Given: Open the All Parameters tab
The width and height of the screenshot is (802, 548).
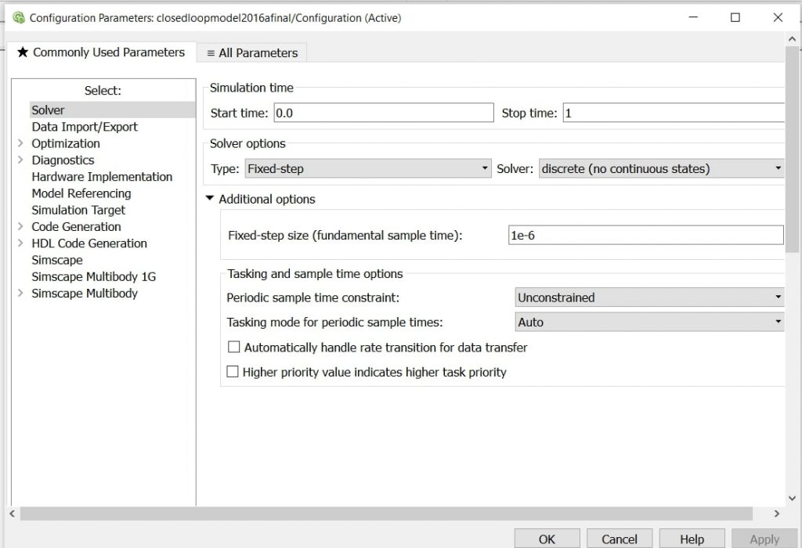Looking at the screenshot, I should click(252, 52).
